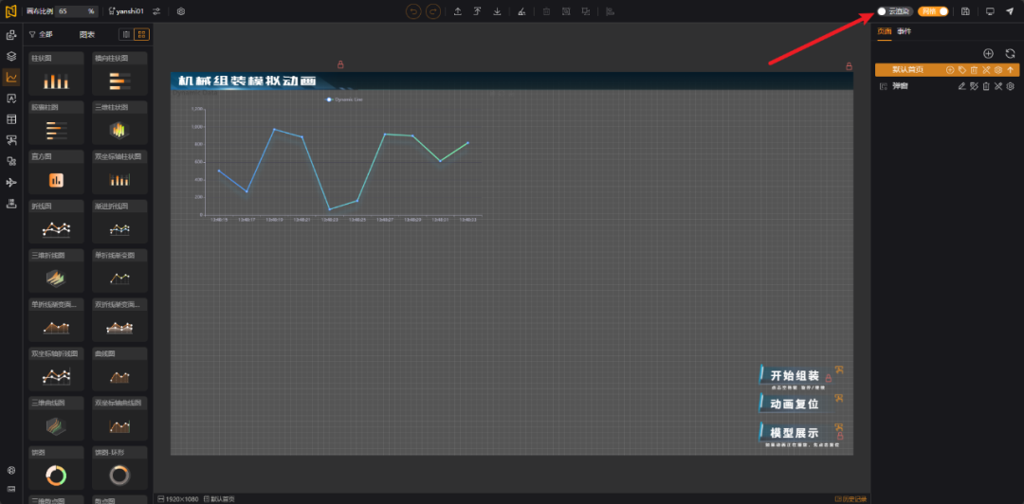Toggle the 网格 grid switch

(x=933, y=11)
